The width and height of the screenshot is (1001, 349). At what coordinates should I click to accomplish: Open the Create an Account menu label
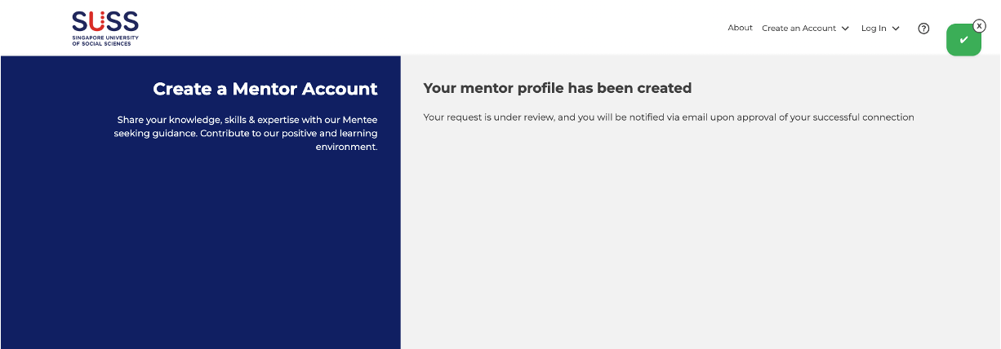click(x=799, y=29)
